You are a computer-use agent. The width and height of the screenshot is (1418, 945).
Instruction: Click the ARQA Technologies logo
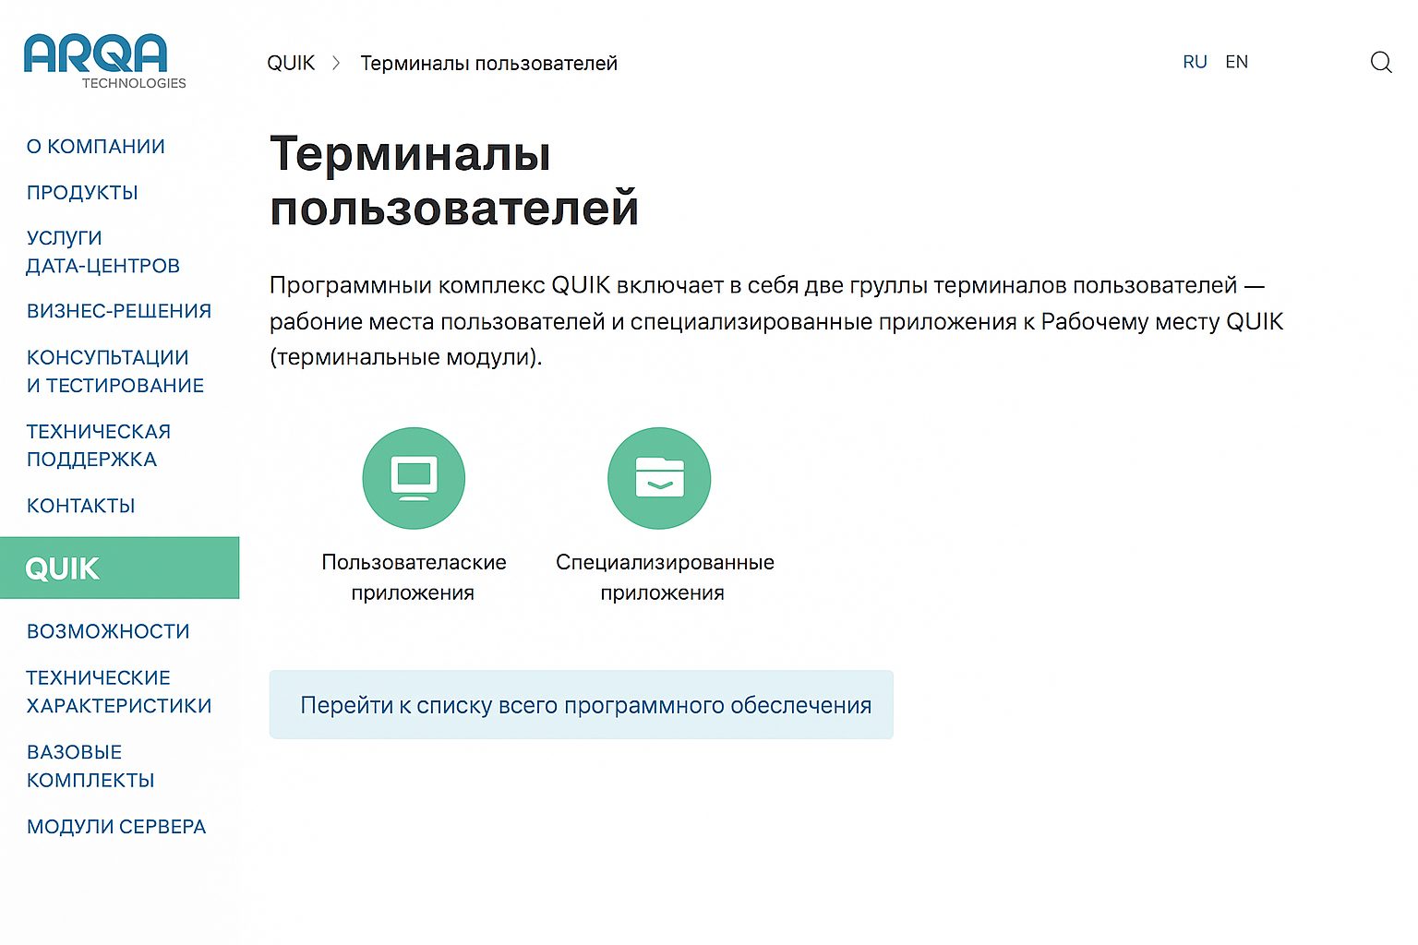point(105,61)
